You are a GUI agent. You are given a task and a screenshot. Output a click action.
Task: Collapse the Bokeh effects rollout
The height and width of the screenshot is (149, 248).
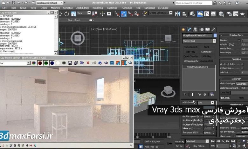pos(221,35)
